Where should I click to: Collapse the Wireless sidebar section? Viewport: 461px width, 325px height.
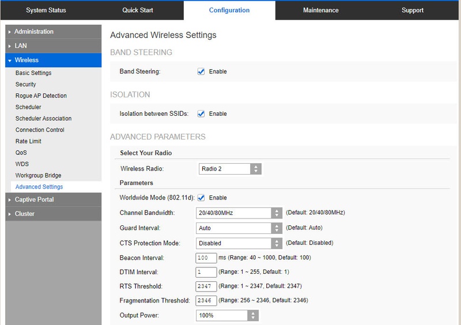pos(27,60)
